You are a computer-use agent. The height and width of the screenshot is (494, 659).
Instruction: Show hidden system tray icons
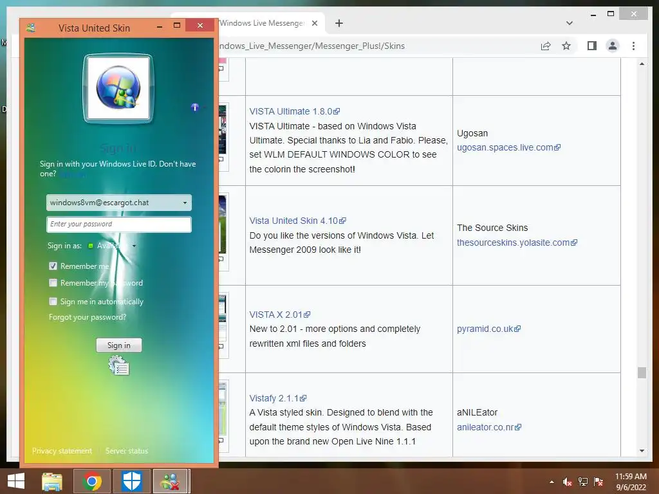coord(552,482)
